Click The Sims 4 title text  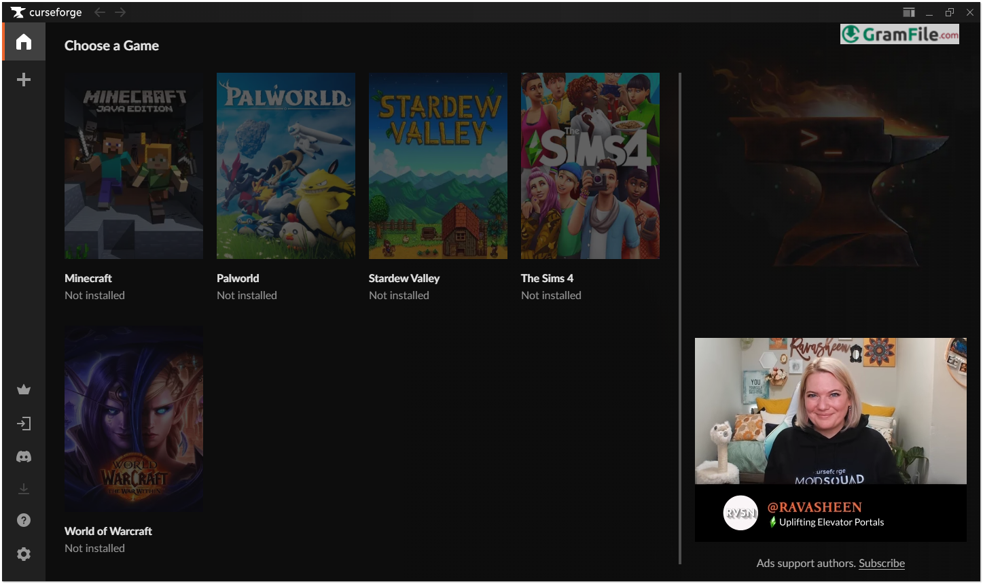547,278
